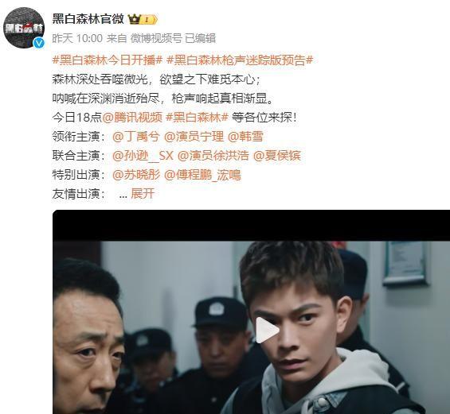Expand the post with 展开 link
The height and width of the screenshot is (414, 450).
click(143, 194)
